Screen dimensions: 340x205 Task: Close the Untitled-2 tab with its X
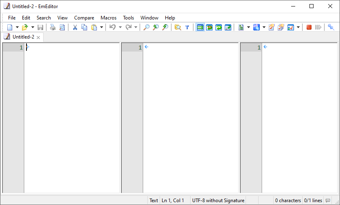click(38, 37)
